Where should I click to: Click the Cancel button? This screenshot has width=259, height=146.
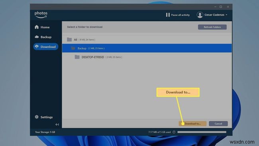pos(218,124)
